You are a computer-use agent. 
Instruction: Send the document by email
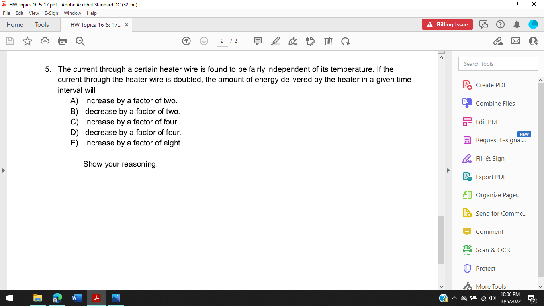(516, 41)
